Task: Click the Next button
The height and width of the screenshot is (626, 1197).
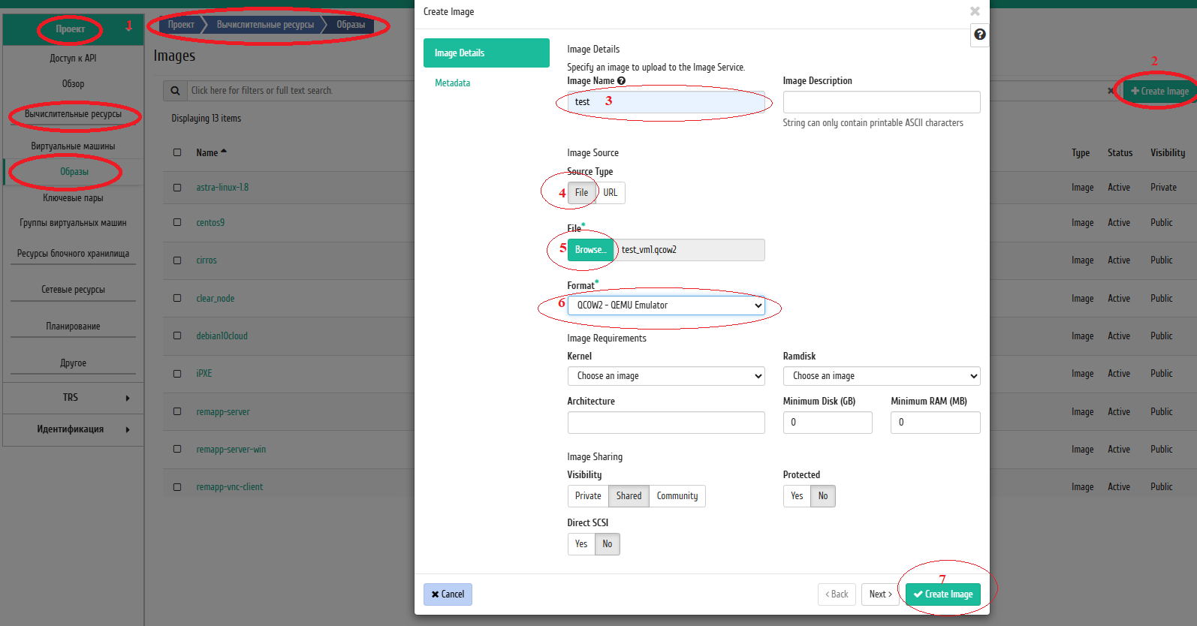Action: (880, 594)
